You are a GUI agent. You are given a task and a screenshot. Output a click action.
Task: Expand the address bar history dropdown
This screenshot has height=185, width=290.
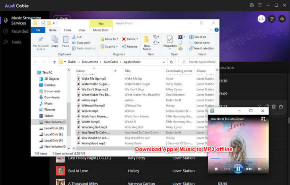pyautogui.click(x=164, y=62)
